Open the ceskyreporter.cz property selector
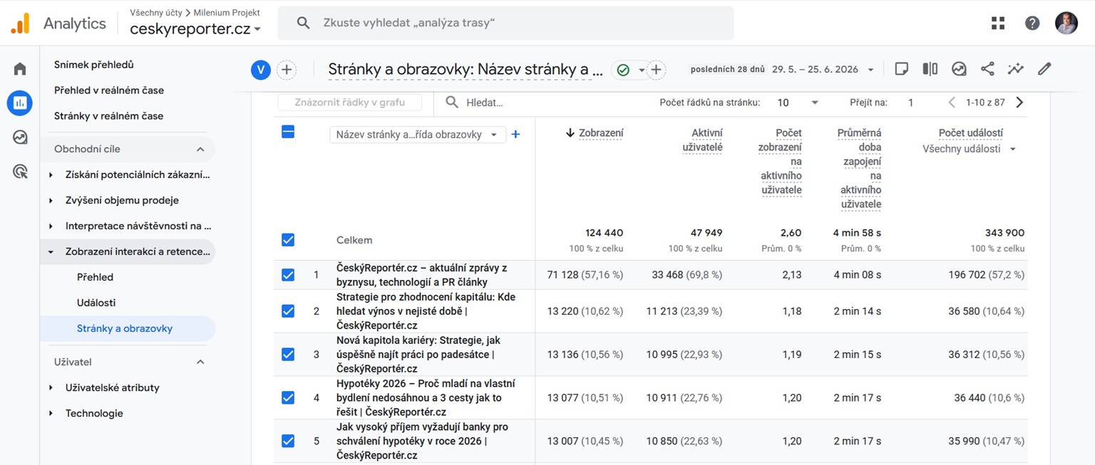 coord(195,29)
